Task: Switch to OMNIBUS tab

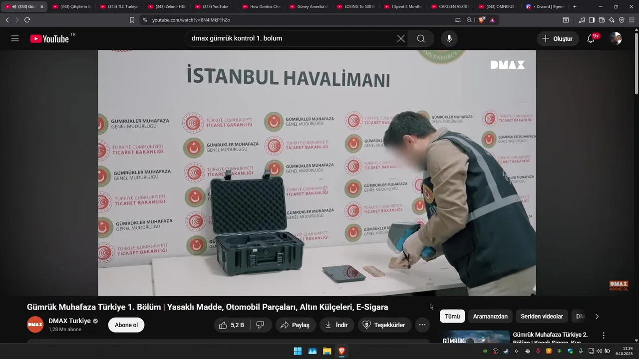Action: [498, 6]
